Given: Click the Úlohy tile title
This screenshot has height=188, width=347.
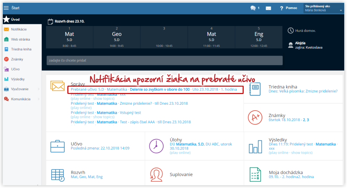Looking at the screenshot, I should point(176,140).
